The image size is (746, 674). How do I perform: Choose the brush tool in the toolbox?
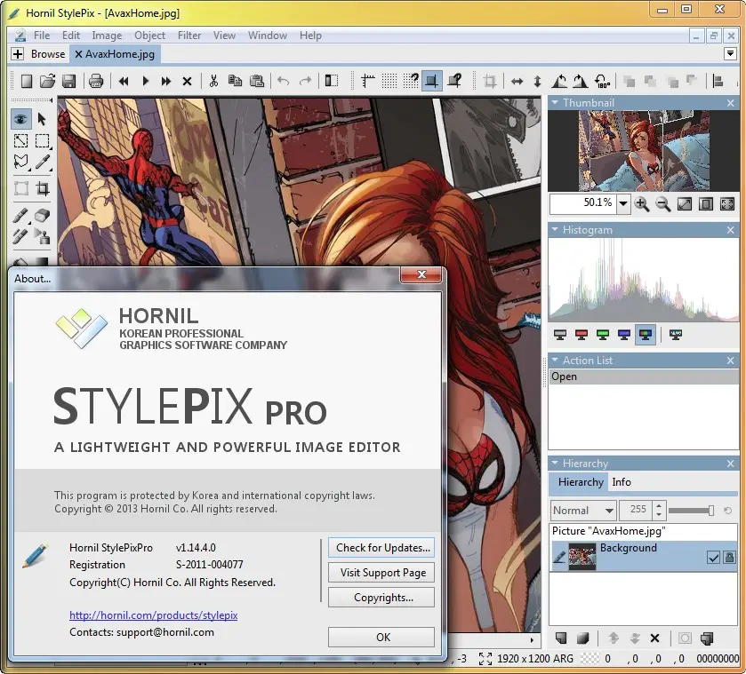pos(20,215)
